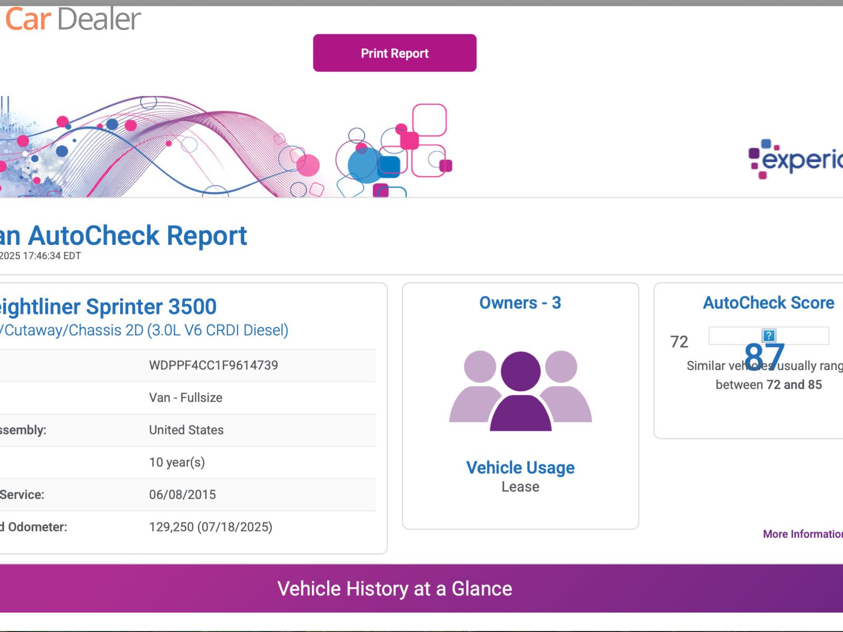Click the Van - Fullsize value
This screenshot has height=632, width=843.
[185, 398]
